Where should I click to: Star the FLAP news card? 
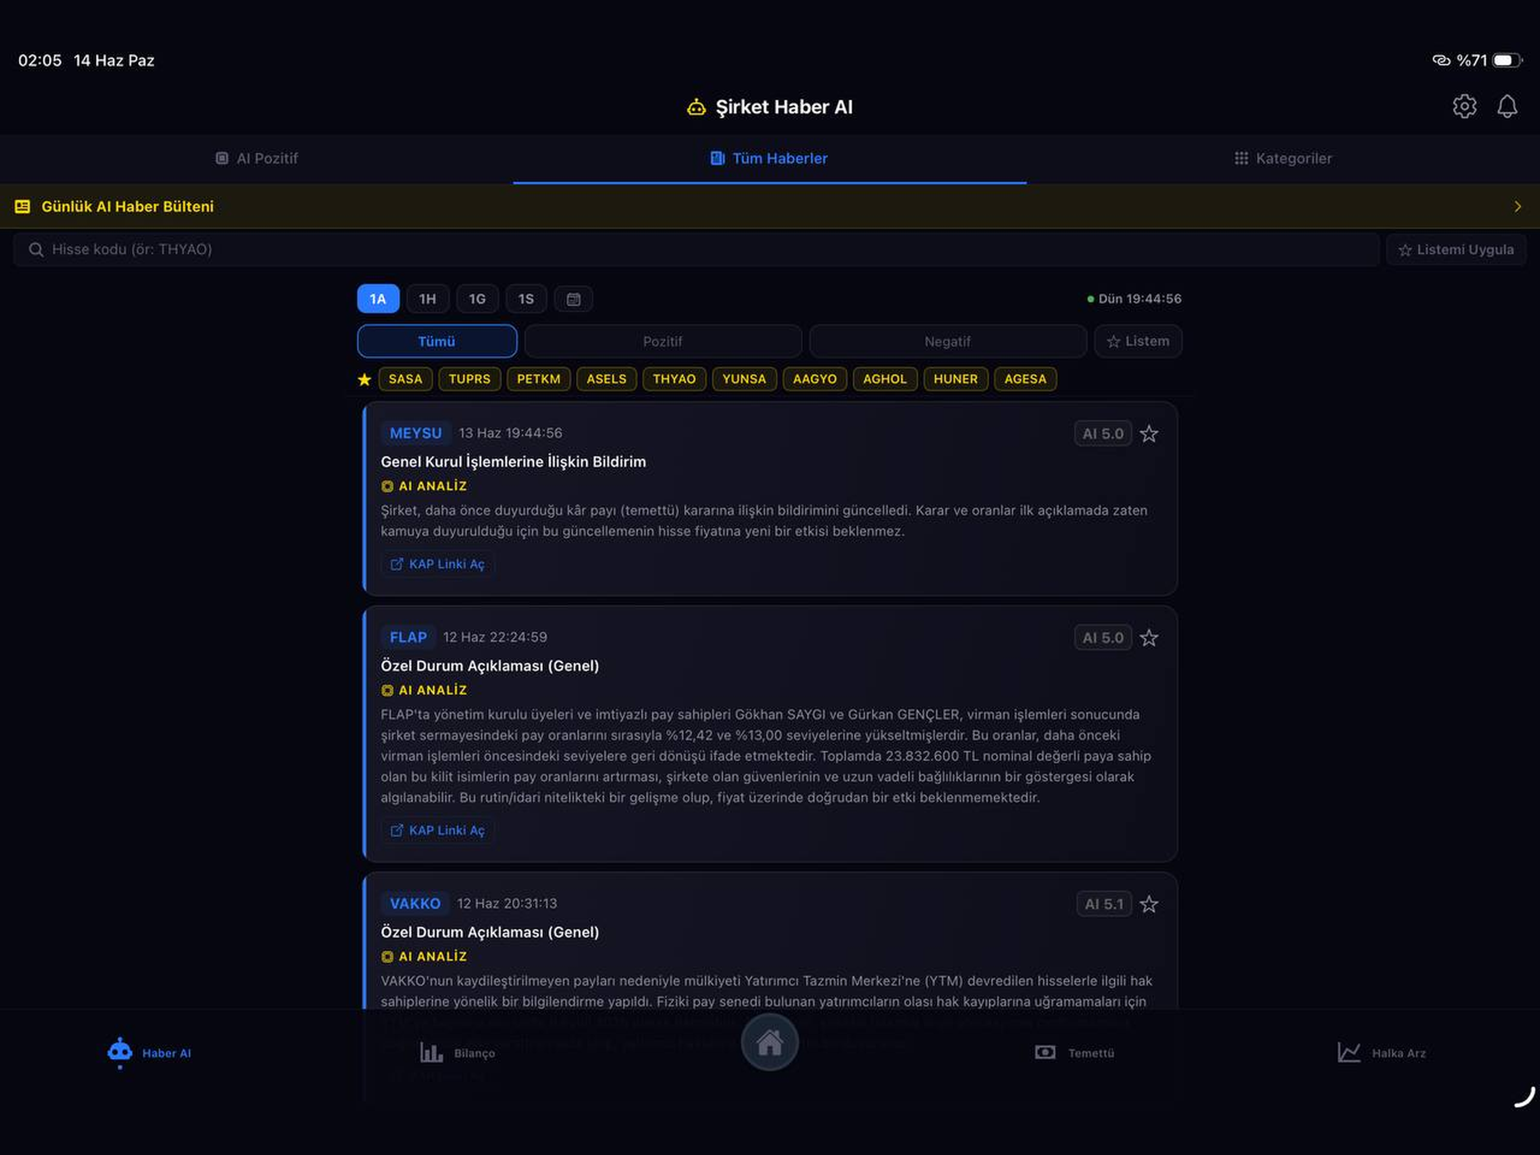tap(1149, 638)
